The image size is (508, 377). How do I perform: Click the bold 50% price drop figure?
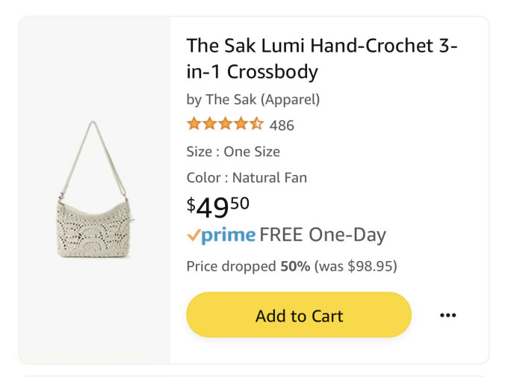coord(295,266)
